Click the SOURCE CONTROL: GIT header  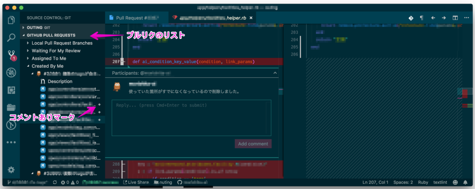click(49, 18)
